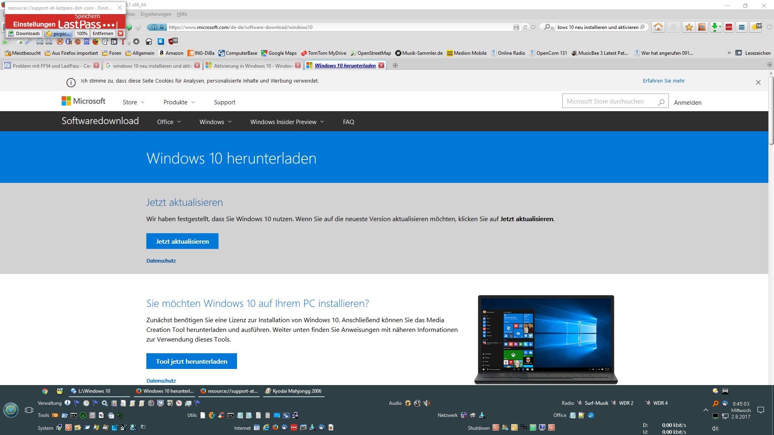Screen dimensions: 774x435
Task: Reload the page with the refresh icon
Action: point(525,27)
